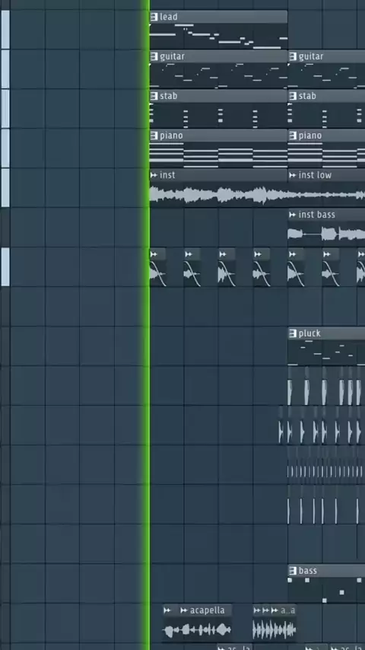
Task: Click the inst audio clip icon
Action: [x=154, y=175]
